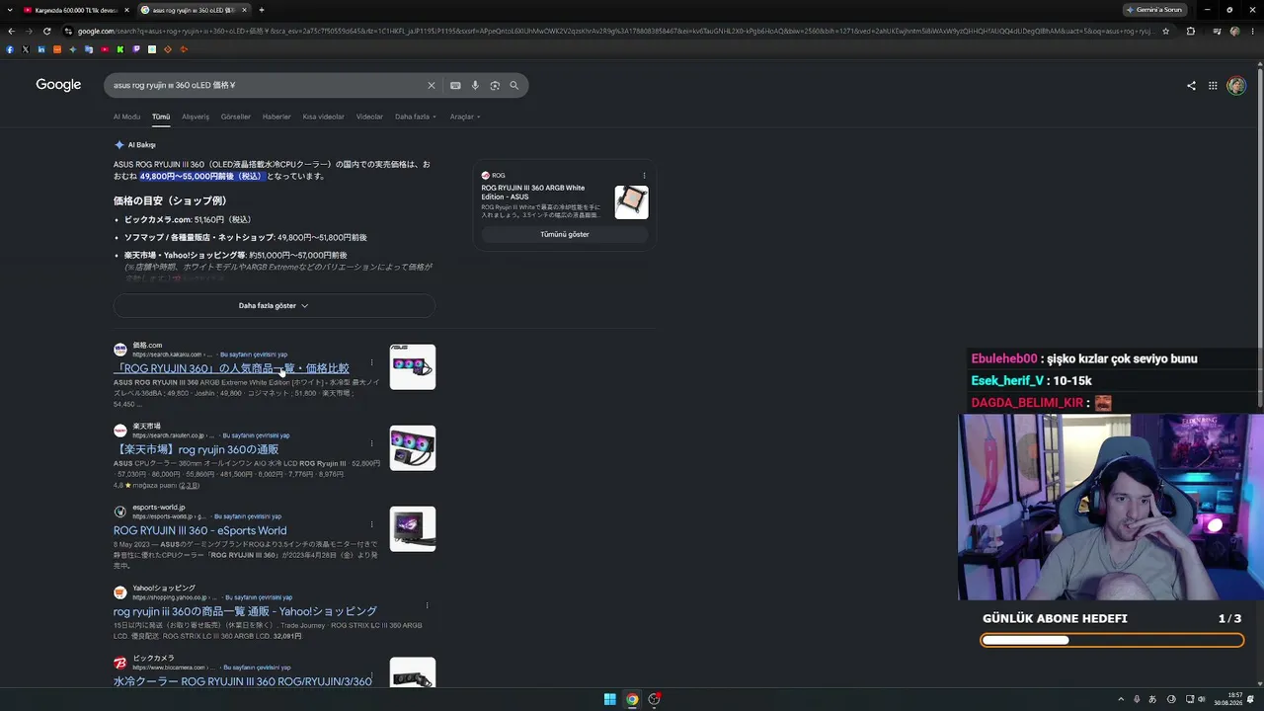Open the kakaku.com ROG RYUJIN 360 result
Viewport: 1264px width, 711px height.
click(x=231, y=368)
